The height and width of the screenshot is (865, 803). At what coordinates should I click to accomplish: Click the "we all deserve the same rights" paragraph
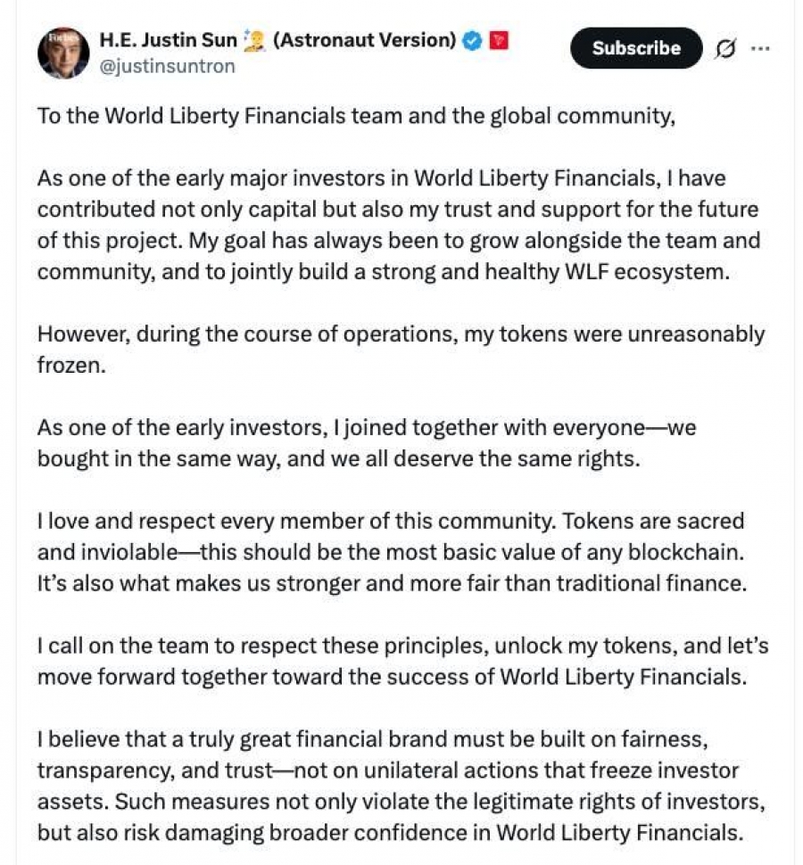click(x=366, y=442)
